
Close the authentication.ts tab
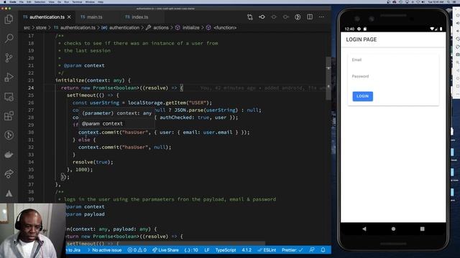click(69, 17)
